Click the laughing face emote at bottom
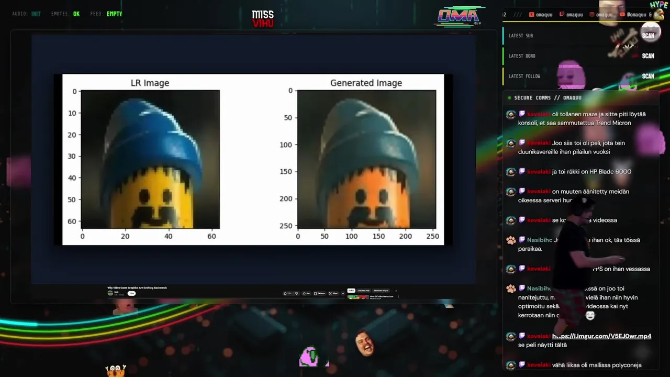Image resolution: width=670 pixels, height=377 pixels. 365,343
